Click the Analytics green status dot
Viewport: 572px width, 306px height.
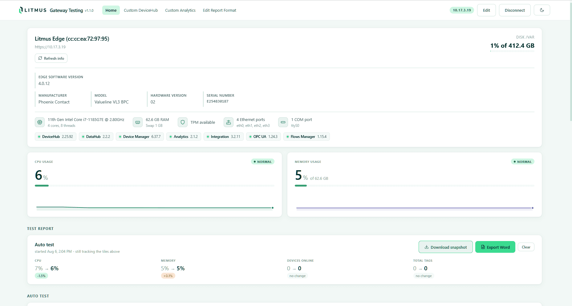tap(171, 137)
